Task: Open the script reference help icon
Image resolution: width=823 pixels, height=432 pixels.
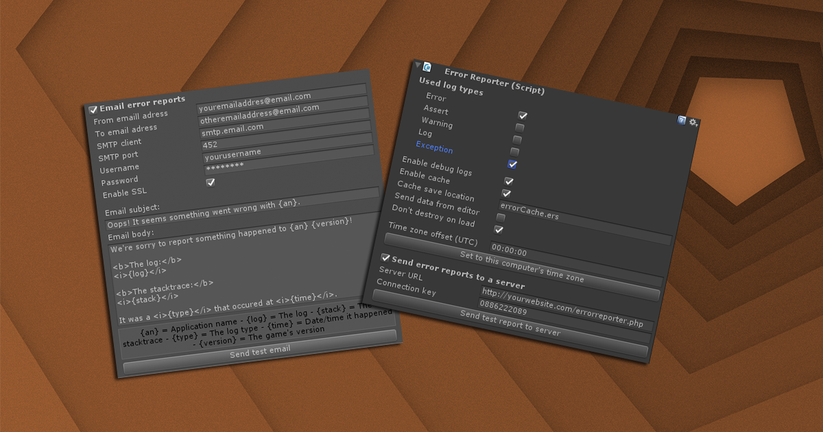Action: 682,120
